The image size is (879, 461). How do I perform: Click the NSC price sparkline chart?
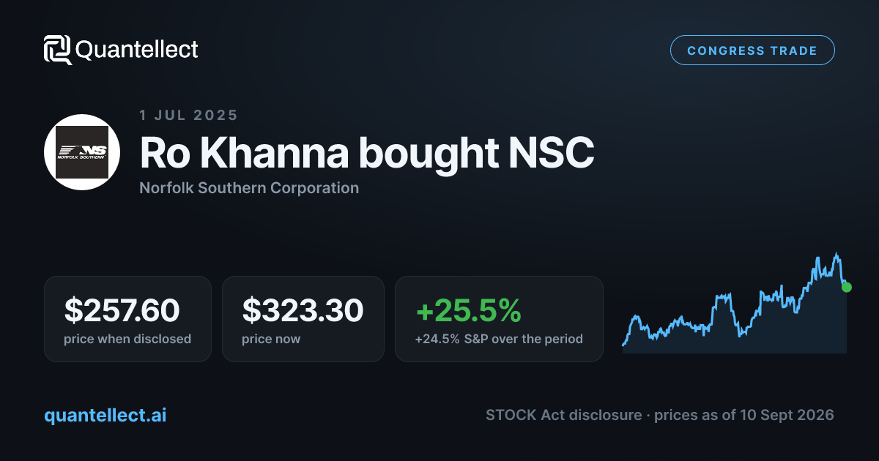tap(735, 303)
